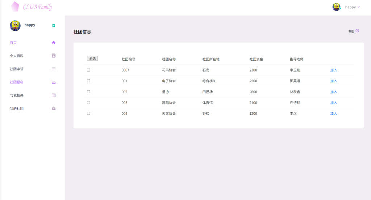The height and width of the screenshot is (200, 371).
Task: Click the 石岛 location cell
Action: pos(206,70)
